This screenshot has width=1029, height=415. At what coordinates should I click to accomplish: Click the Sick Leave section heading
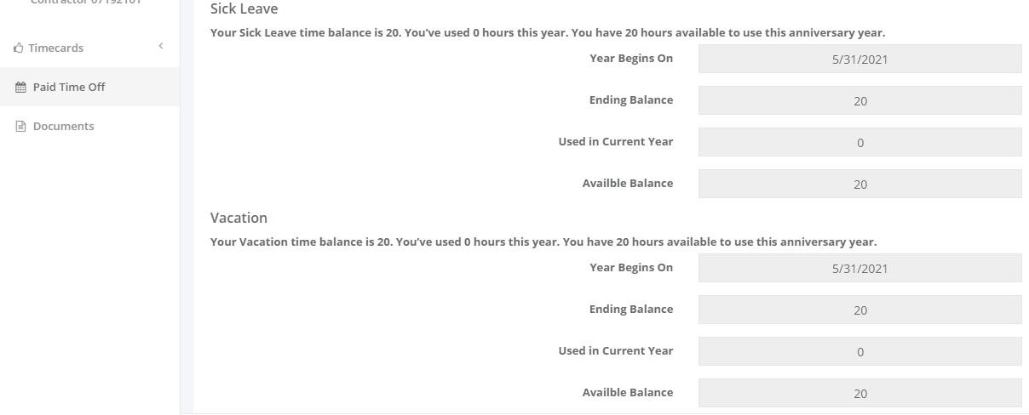[x=244, y=9]
